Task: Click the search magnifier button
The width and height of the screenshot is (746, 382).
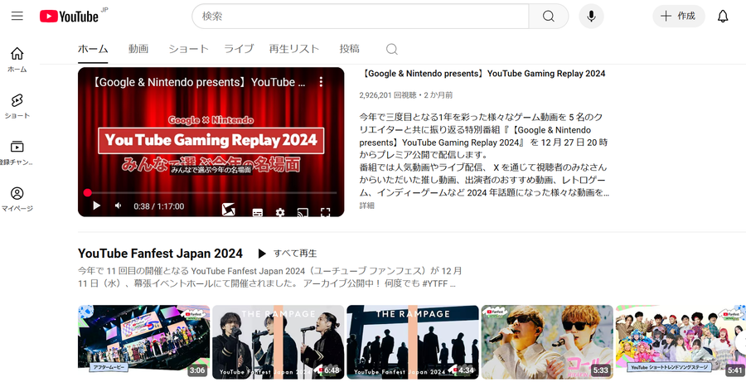Action: tap(548, 17)
